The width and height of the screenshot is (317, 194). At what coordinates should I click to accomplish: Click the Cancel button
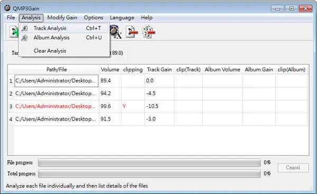point(293,168)
